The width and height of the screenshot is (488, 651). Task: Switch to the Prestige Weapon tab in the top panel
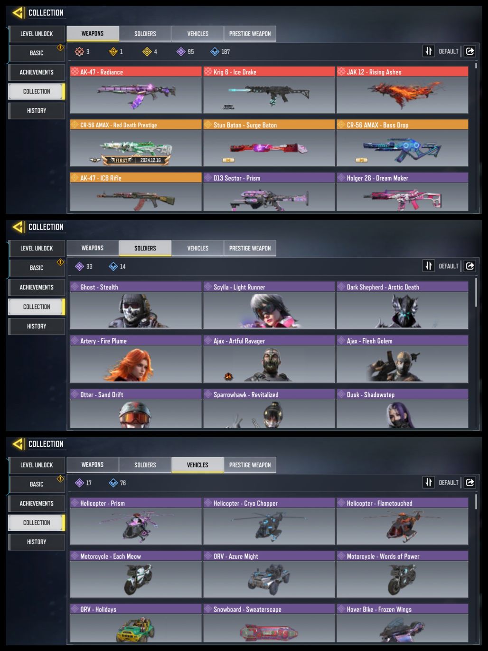click(250, 34)
